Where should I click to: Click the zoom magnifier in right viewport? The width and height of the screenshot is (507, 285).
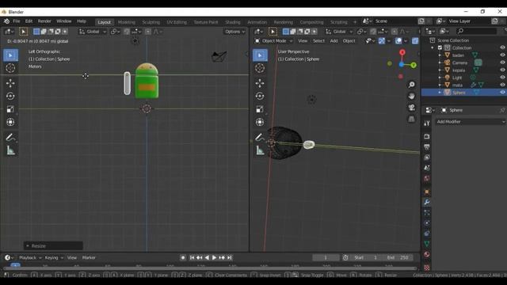click(x=411, y=85)
